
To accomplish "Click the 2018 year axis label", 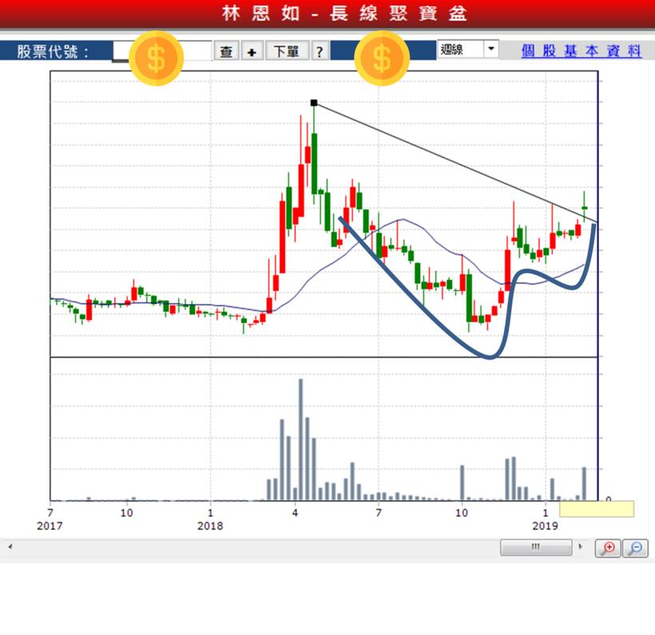I will (210, 526).
